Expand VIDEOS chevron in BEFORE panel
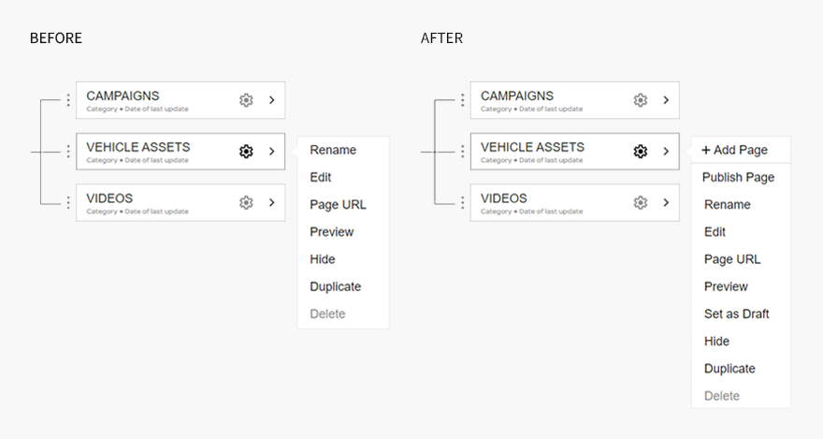 272,202
